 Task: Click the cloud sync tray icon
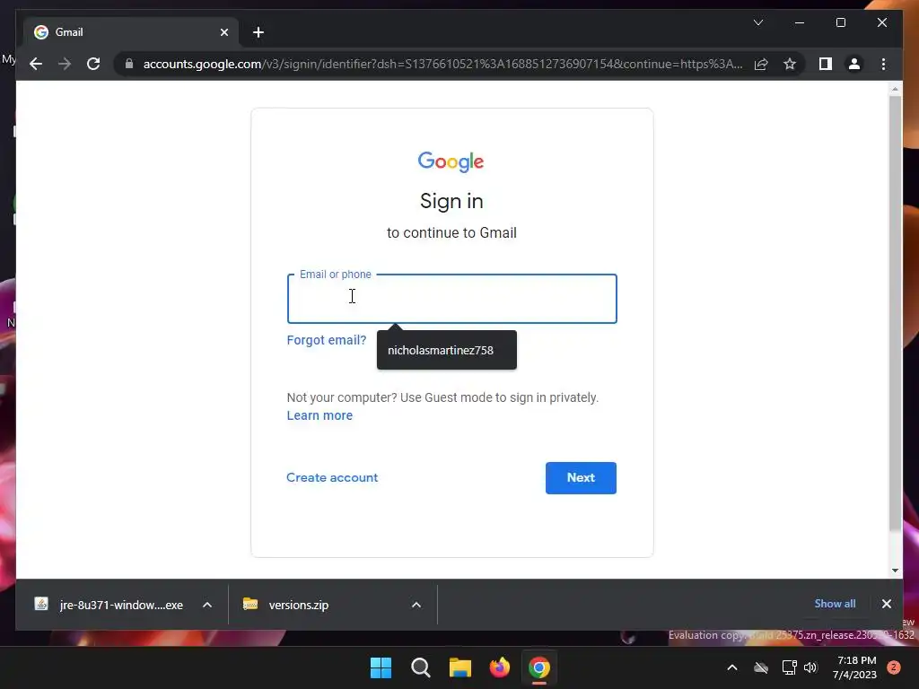pos(761,667)
